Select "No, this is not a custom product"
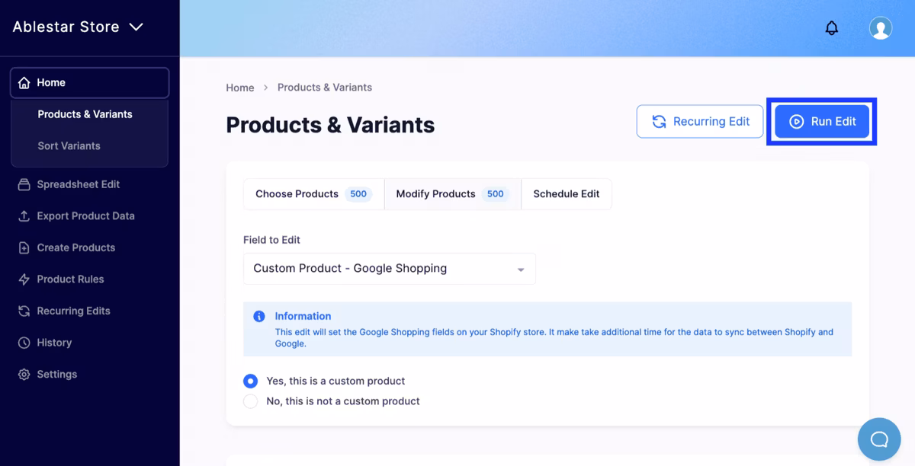 point(250,401)
